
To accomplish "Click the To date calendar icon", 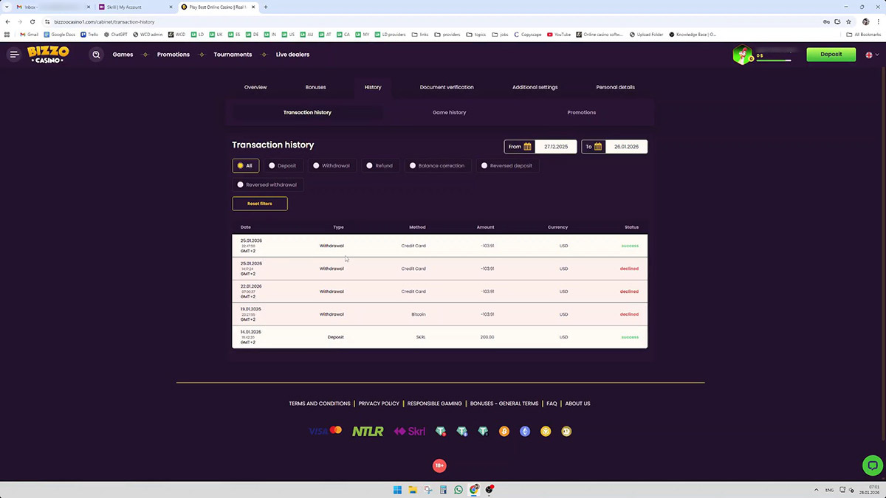I will pyautogui.click(x=598, y=147).
